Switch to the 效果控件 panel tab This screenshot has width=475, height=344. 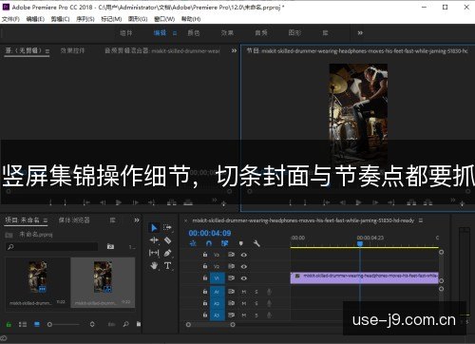click(72, 50)
